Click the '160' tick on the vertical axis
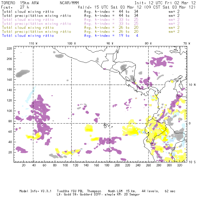 (9, 80)
